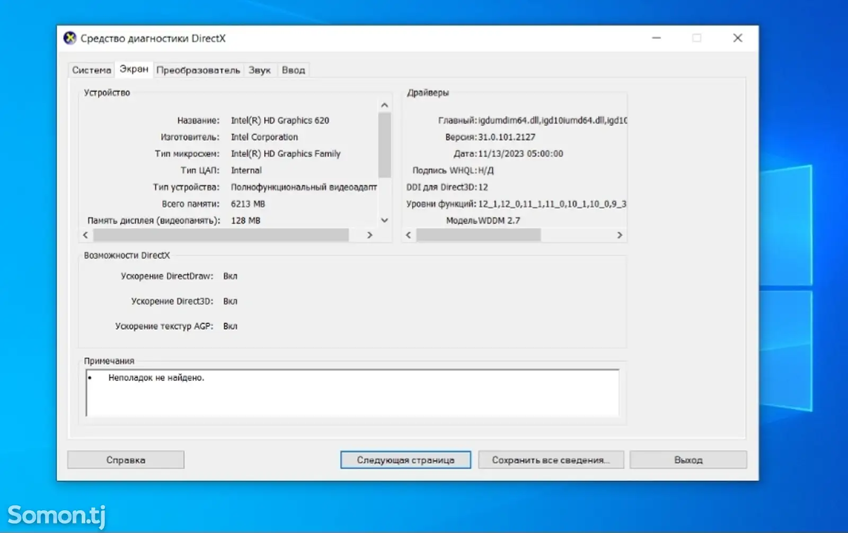Click the Уровни функций 12_1 list
The image size is (848, 533).
[x=552, y=204]
